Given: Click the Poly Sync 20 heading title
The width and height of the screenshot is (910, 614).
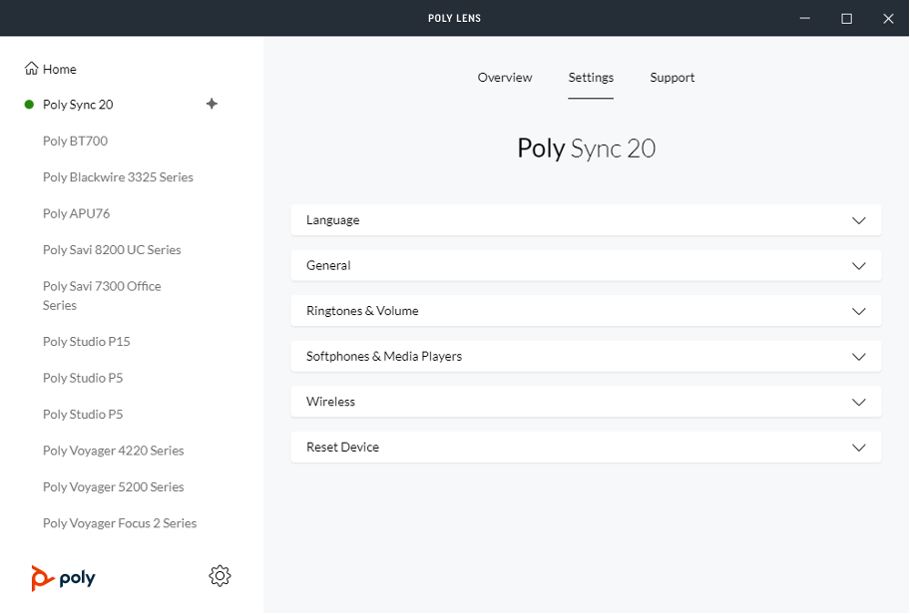Looking at the screenshot, I should [x=586, y=148].
